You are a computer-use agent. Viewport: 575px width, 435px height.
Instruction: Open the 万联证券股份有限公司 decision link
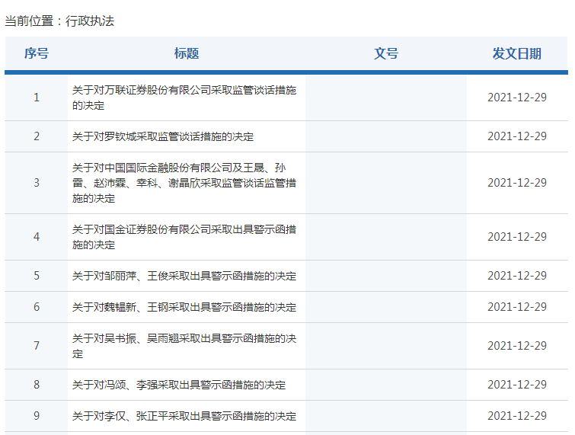(x=184, y=98)
